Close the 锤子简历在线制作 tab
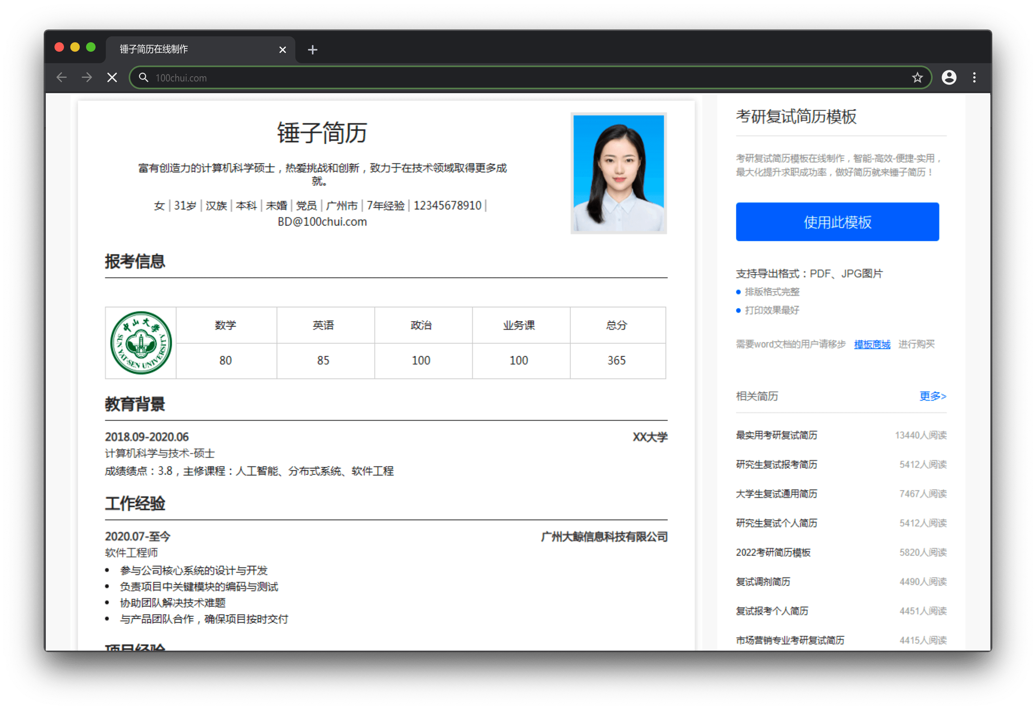Screen dimensions: 1036x710 [282, 49]
